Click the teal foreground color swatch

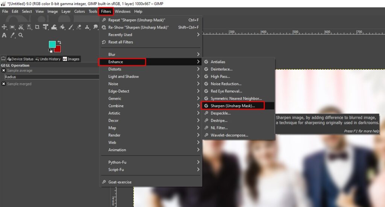click(x=52, y=44)
